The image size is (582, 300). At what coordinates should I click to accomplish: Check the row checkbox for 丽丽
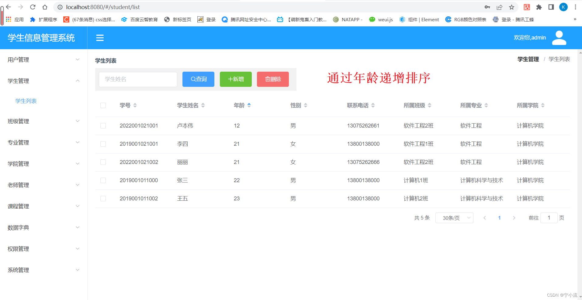pos(103,162)
